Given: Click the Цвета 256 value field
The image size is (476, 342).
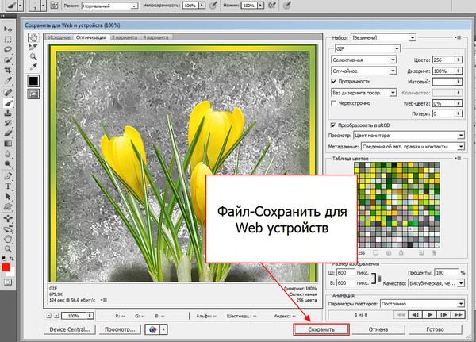Looking at the screenshot, I should [443, 60].
